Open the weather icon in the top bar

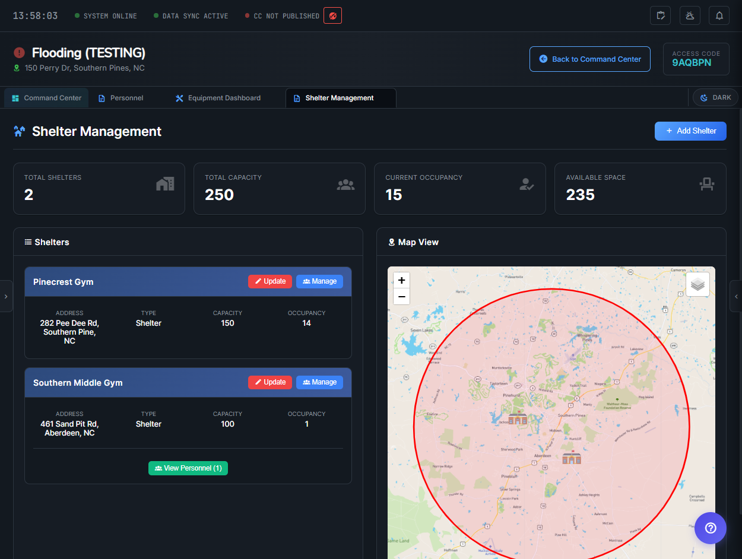690,15
